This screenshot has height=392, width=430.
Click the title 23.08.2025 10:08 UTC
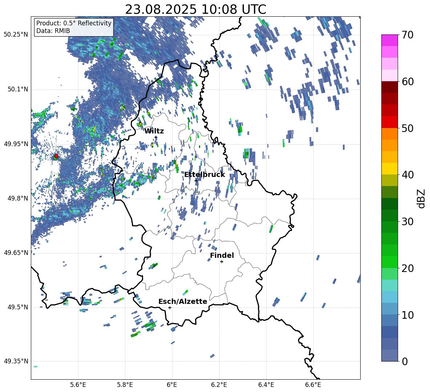pyautogui.click(x=195, y=9)
